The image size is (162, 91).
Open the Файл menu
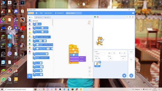pos(41,13)
